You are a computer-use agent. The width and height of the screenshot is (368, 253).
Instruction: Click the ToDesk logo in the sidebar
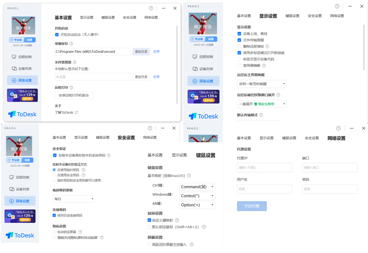pos(22,114)
